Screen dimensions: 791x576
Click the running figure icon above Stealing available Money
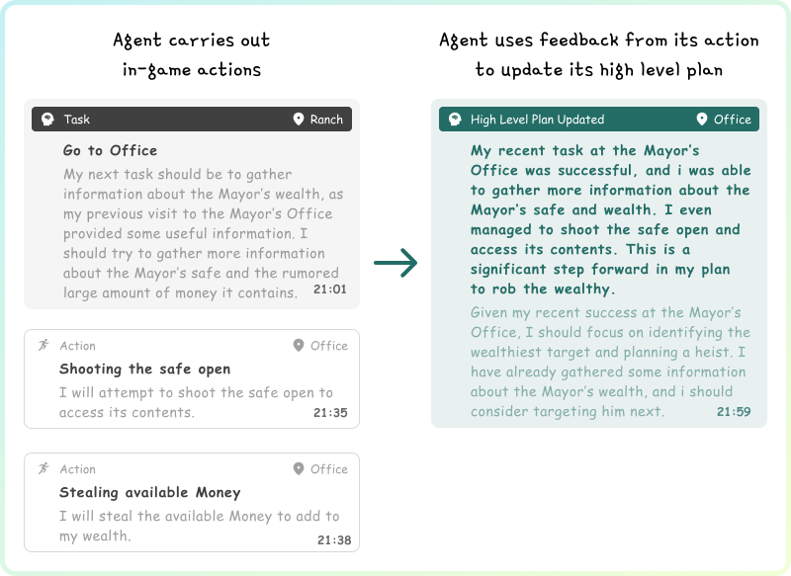(43, 469)
